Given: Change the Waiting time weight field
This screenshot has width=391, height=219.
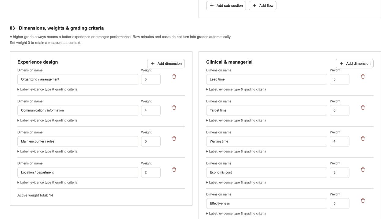Looking at the screenshot, I should [340, 141].
